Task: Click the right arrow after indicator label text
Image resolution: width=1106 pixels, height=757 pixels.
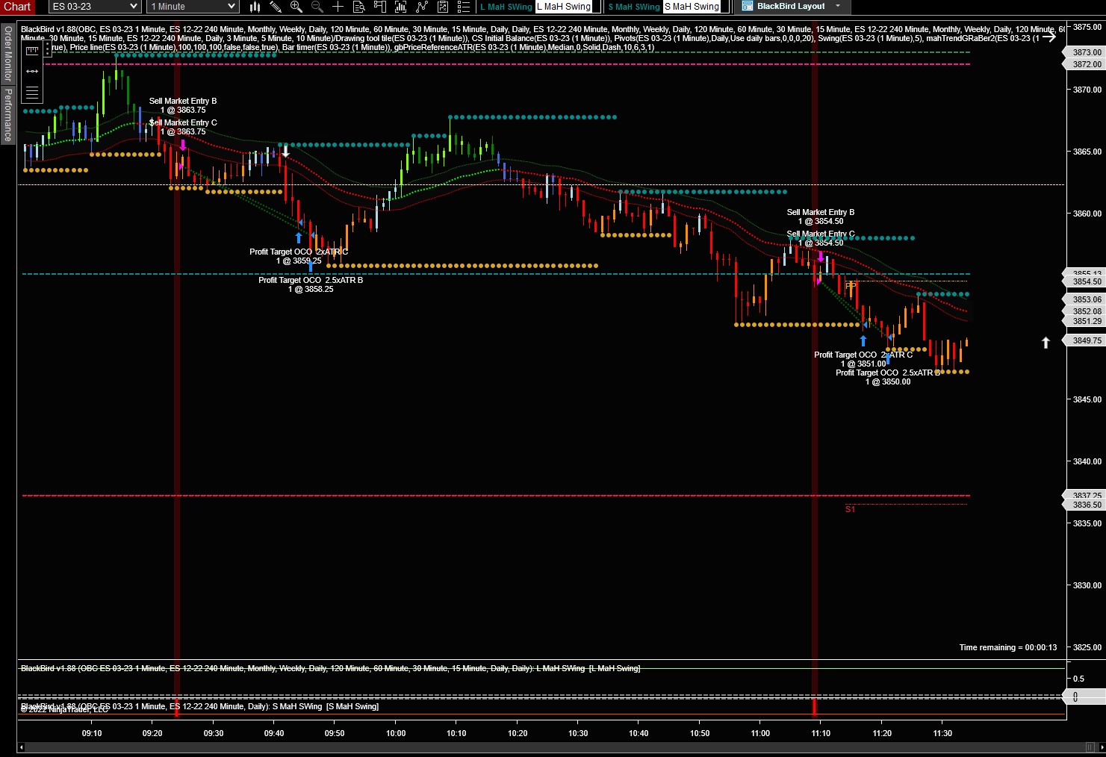Action: (x=1049, y=36)
